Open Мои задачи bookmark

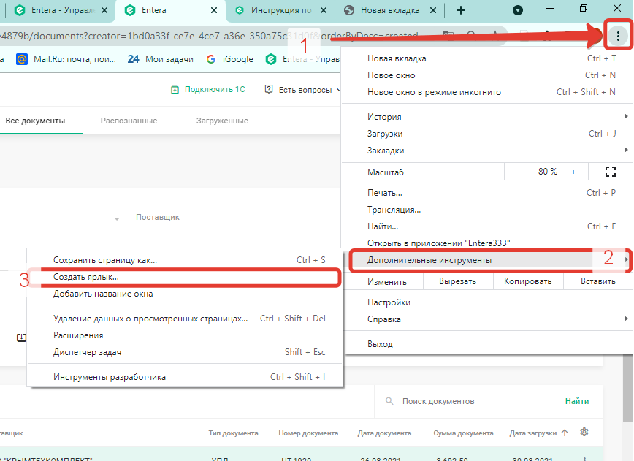161,59
